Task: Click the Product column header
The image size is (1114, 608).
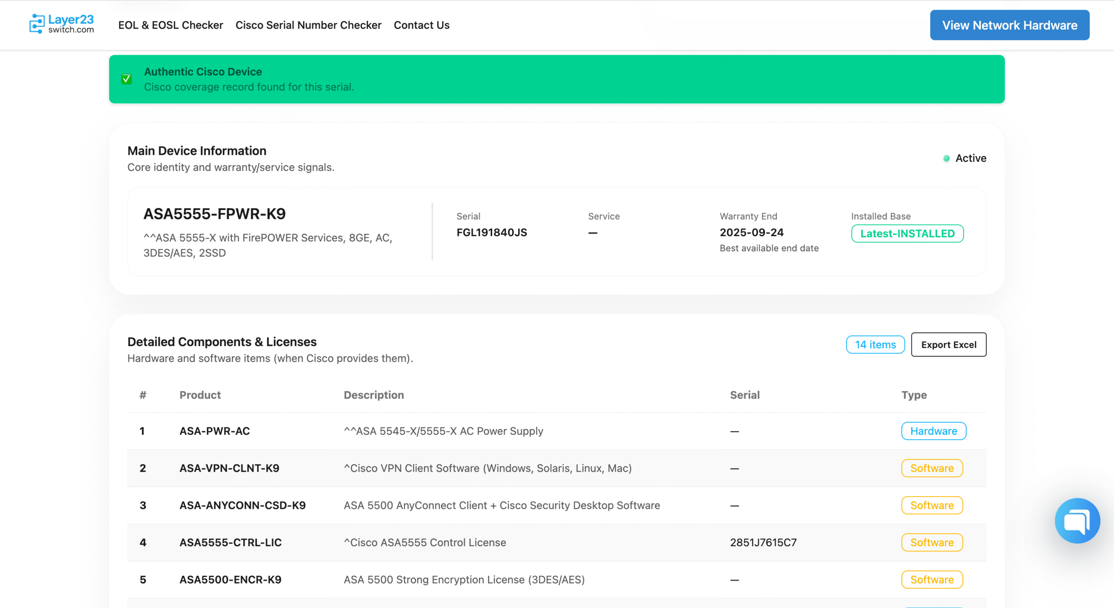Action: pyautogui.click(x=200, y=395)
